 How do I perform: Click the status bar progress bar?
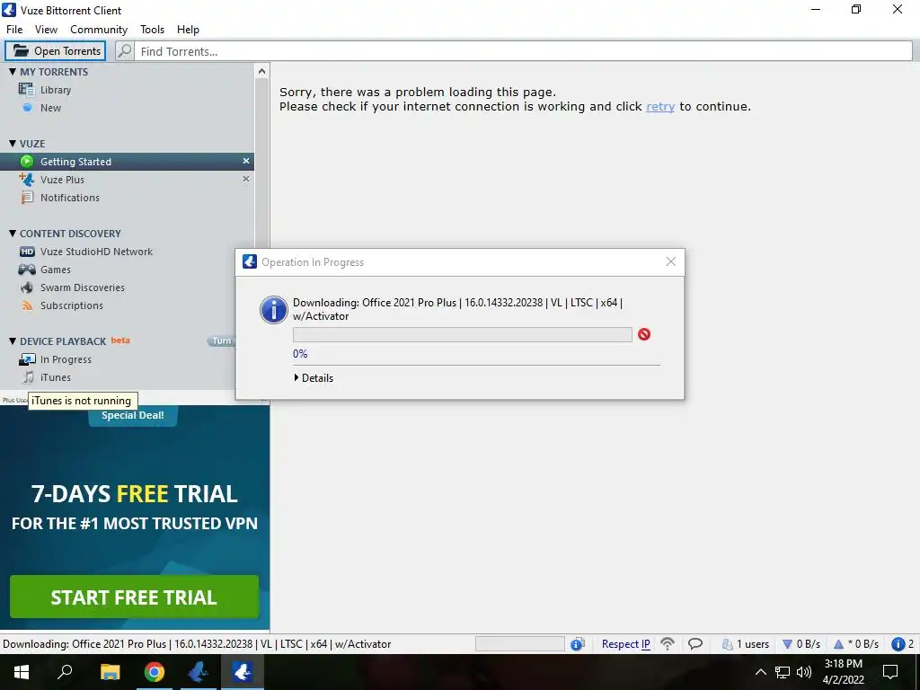coord(520,643)
